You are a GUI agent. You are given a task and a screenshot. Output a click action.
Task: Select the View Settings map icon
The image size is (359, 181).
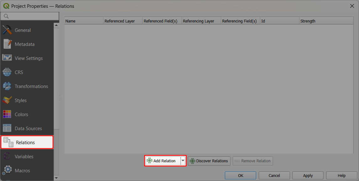[8, 58]
